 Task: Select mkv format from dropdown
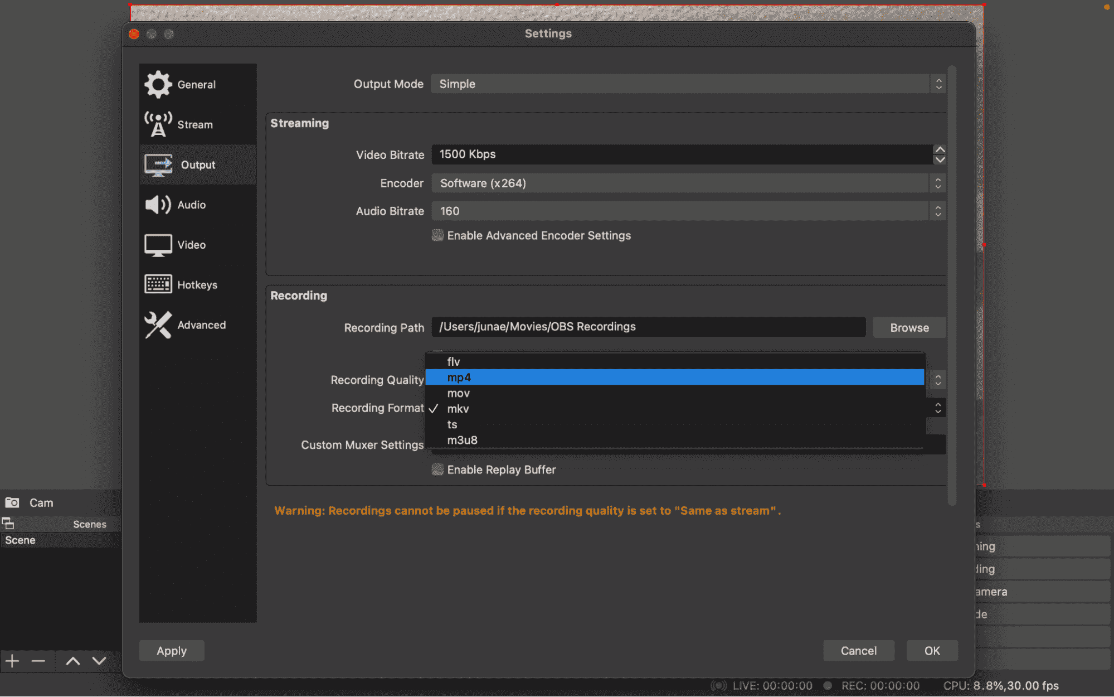[458, 409]
